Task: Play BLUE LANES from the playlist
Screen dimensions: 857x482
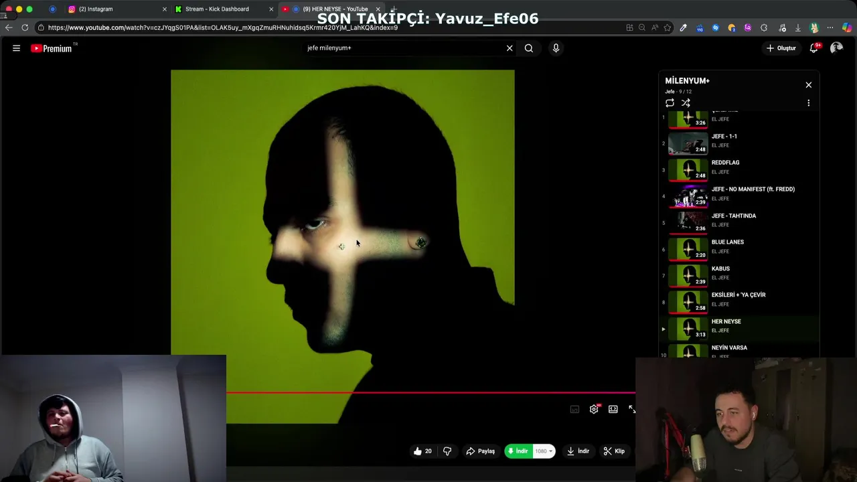Action: tap(739, 249)
